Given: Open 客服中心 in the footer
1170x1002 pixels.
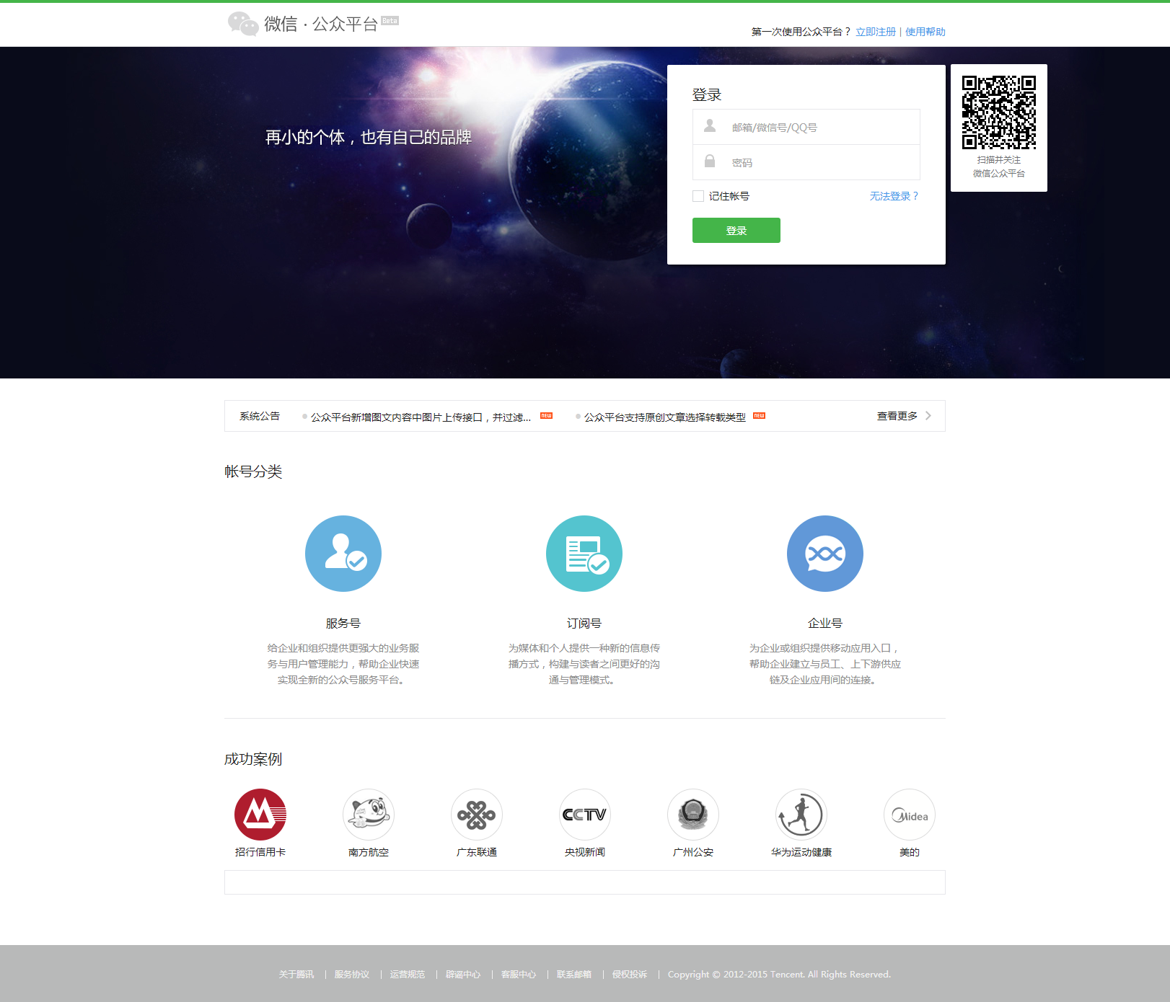Looking at the screenshot, I should click(519, 975).
